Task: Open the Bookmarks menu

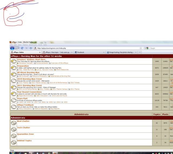Action: 33,45
